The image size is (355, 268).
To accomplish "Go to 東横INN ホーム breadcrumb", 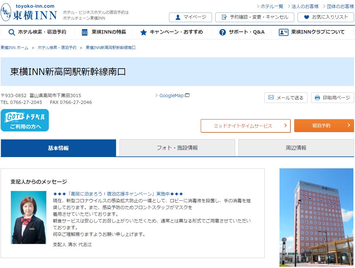I will pyautogui.click(x=14, y=48).
